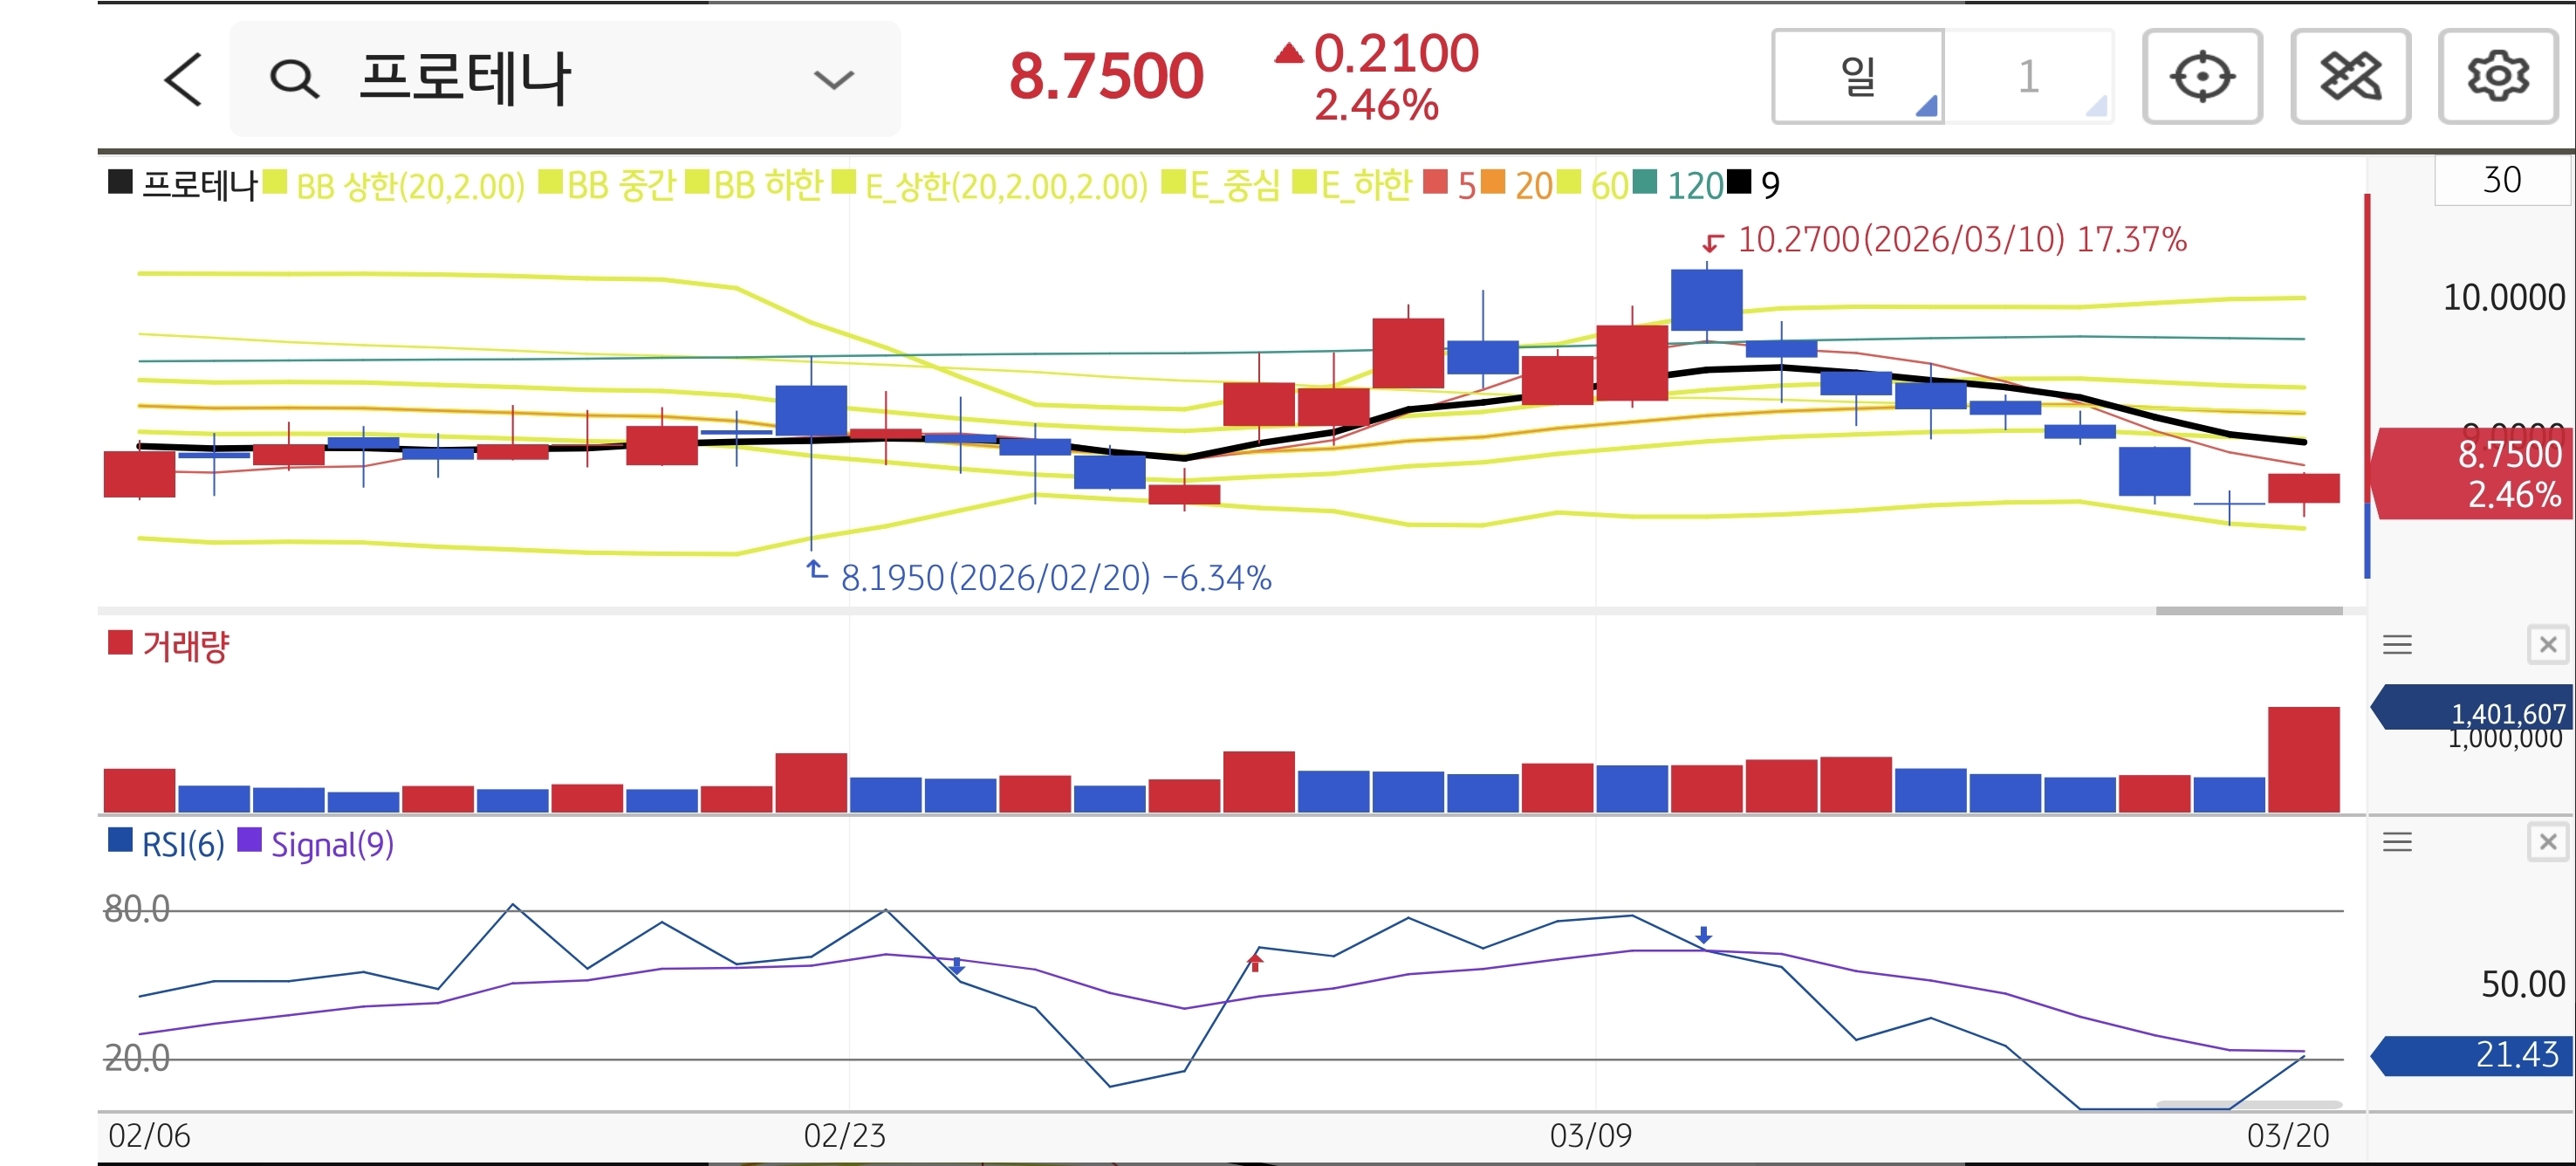Close the RSI indicator panel
This screenshot has width=2576, height=1166.
tap(2547, 842)
